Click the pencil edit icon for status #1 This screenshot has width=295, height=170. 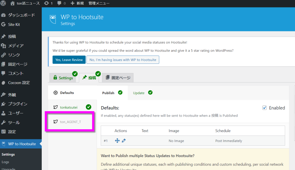124,140
